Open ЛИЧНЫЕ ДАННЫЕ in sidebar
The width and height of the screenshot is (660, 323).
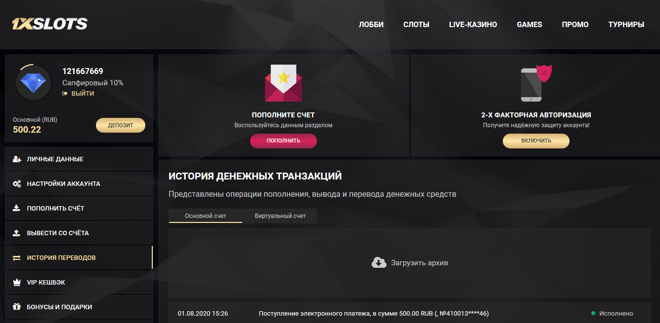pyautogui.click(x=79, y=159)
